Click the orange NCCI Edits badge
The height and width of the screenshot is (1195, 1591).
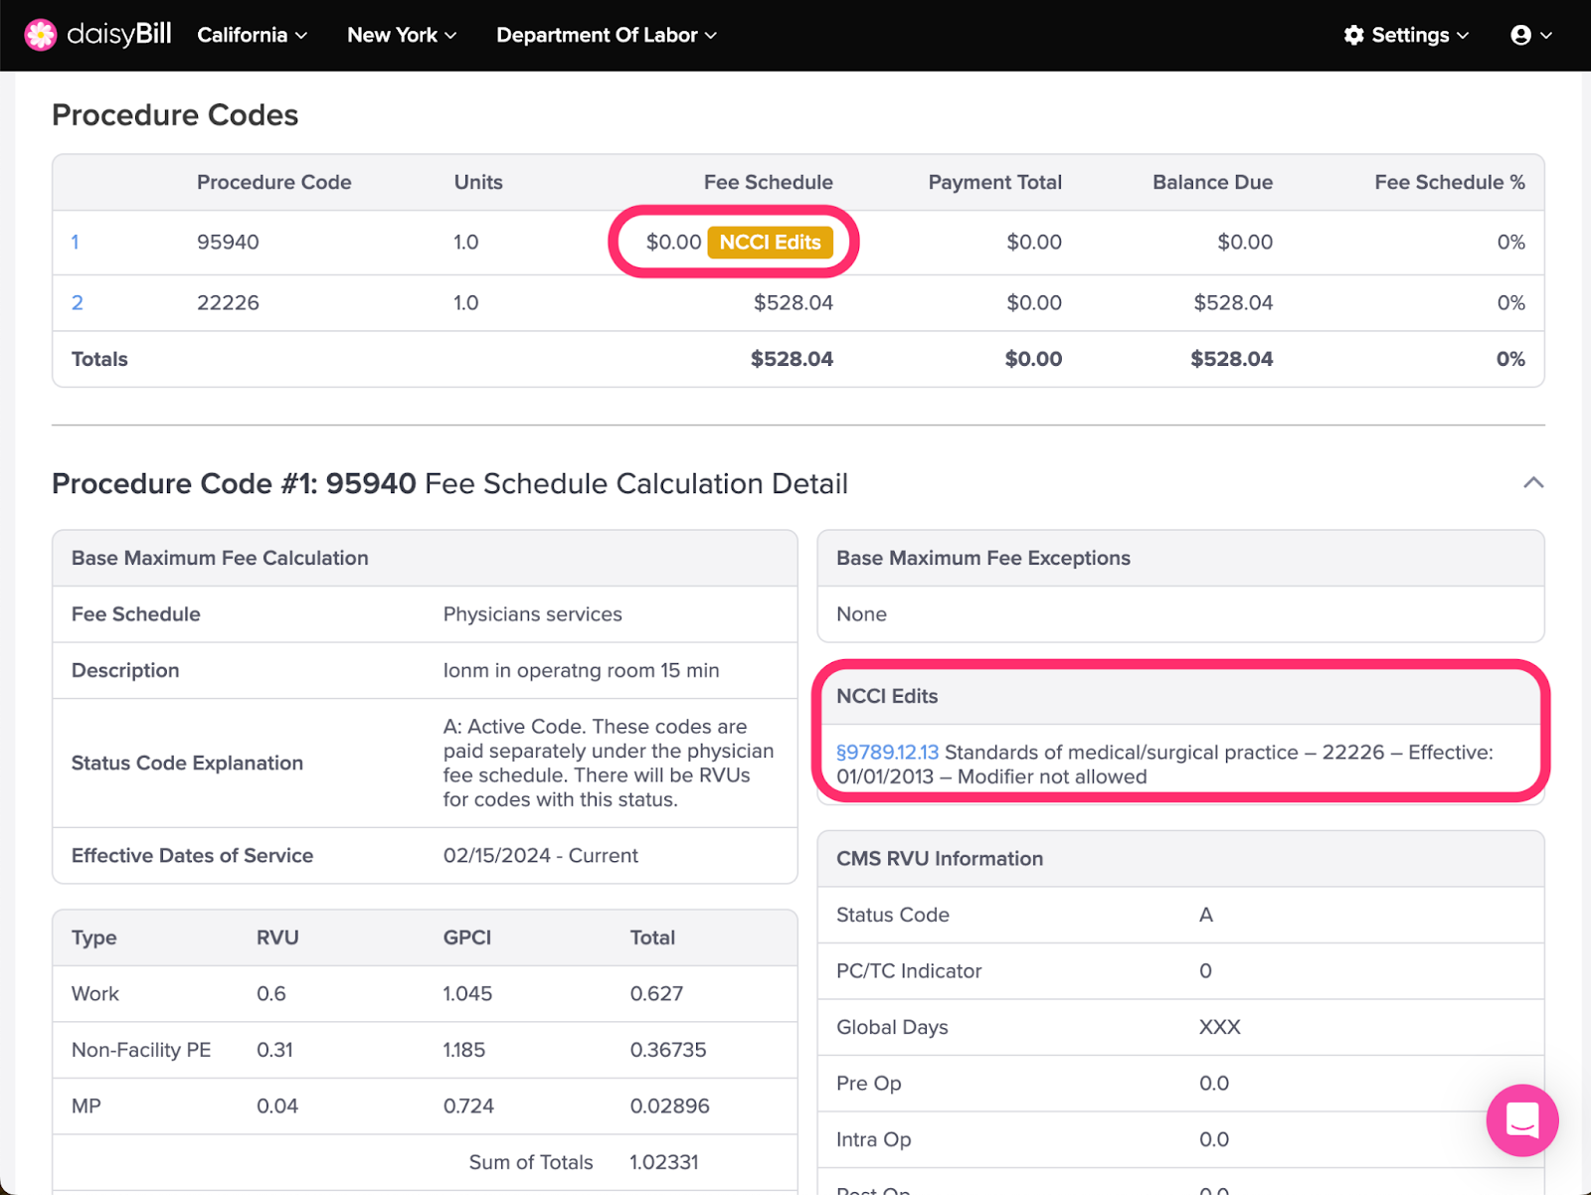770,242
